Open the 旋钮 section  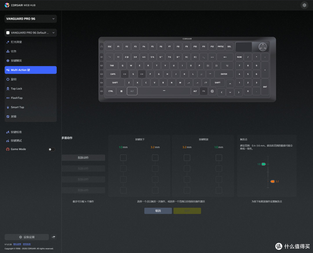(30, 79)
